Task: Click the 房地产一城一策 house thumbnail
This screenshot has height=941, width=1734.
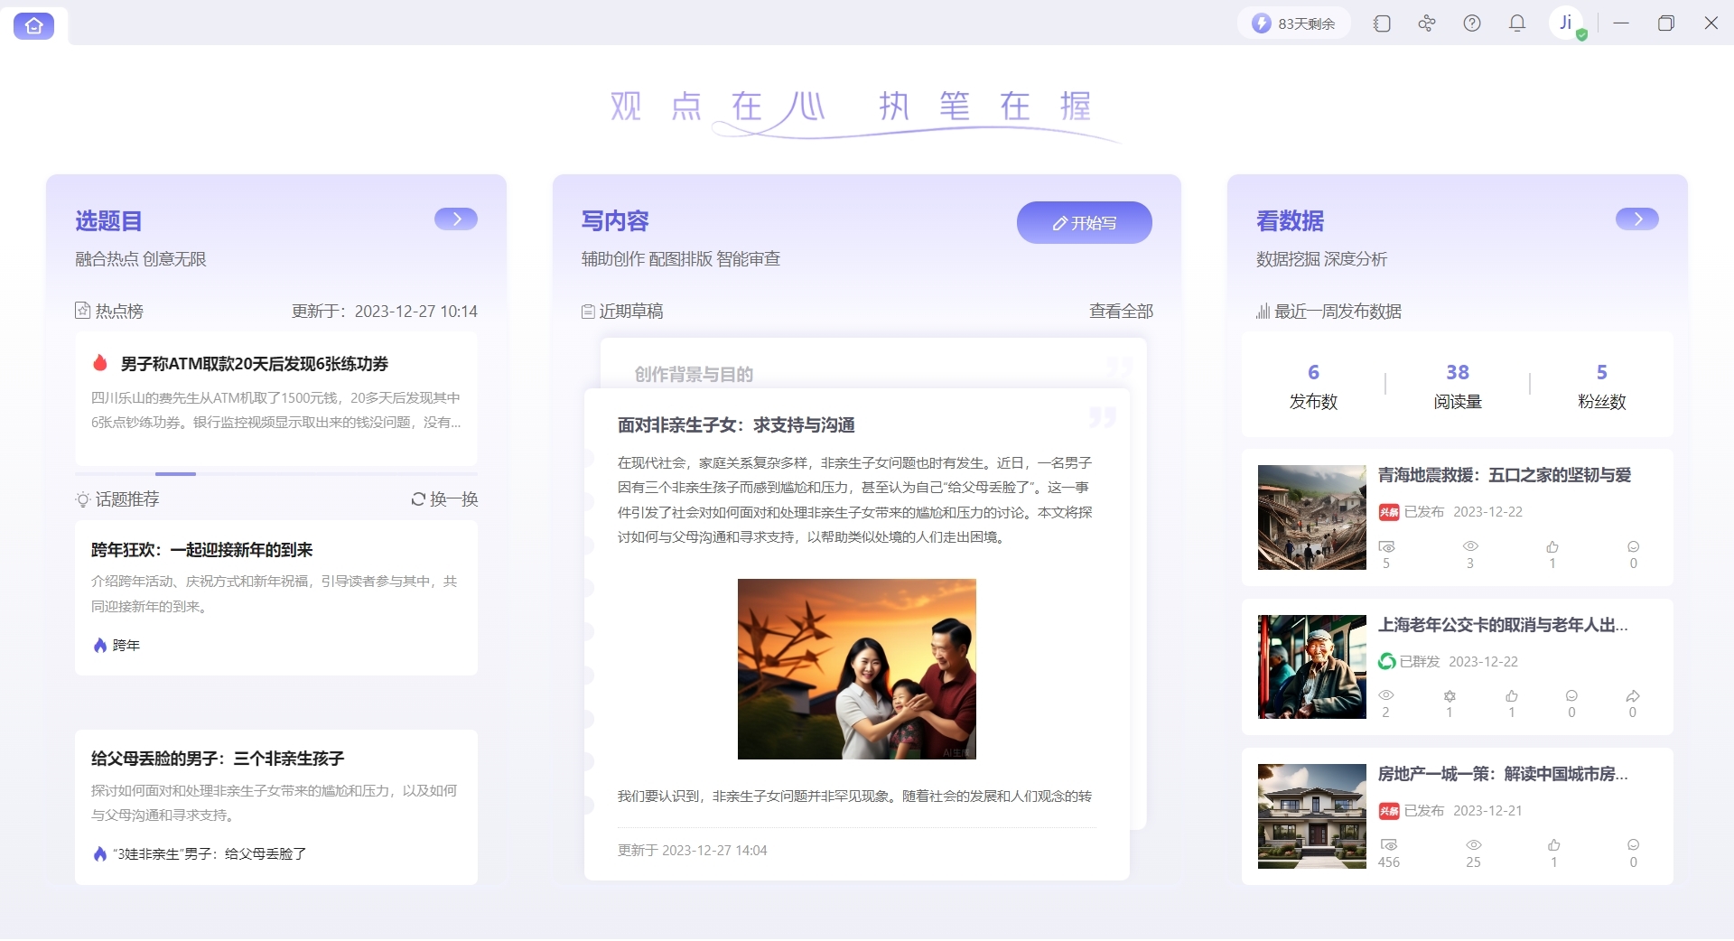Action: (1311, 816)
